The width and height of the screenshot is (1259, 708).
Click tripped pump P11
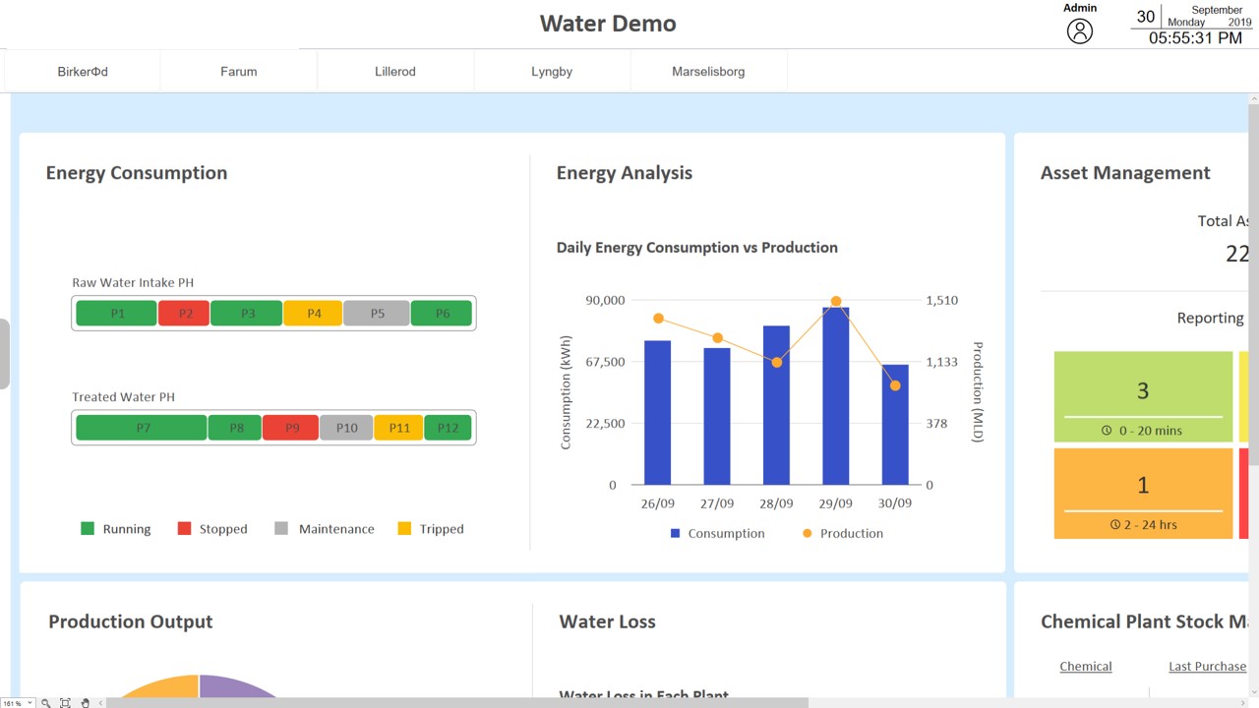click(x=398, y=428)
